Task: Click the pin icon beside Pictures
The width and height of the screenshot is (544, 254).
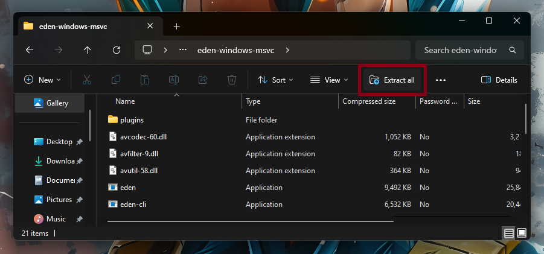Action: coord(80,200)
